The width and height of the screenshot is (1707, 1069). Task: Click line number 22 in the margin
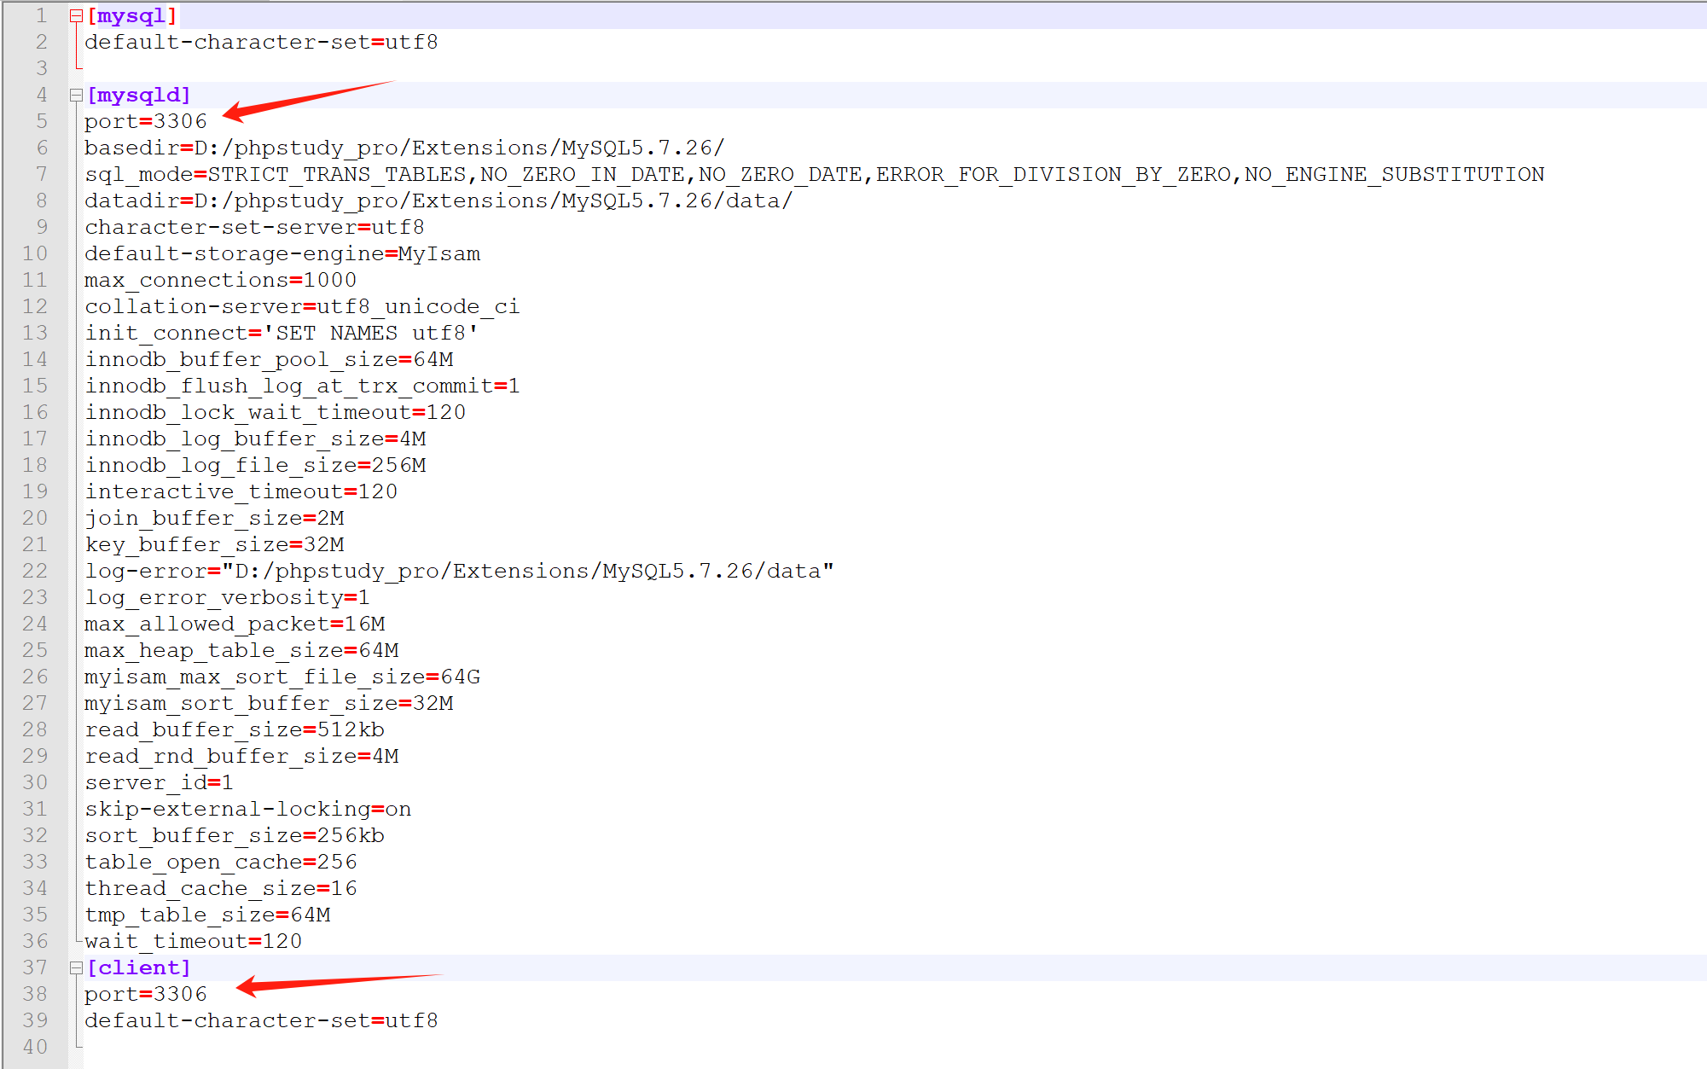(x=35, y=571)
